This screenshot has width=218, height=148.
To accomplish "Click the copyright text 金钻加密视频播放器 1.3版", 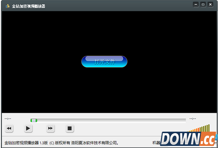I will [26, 143].
